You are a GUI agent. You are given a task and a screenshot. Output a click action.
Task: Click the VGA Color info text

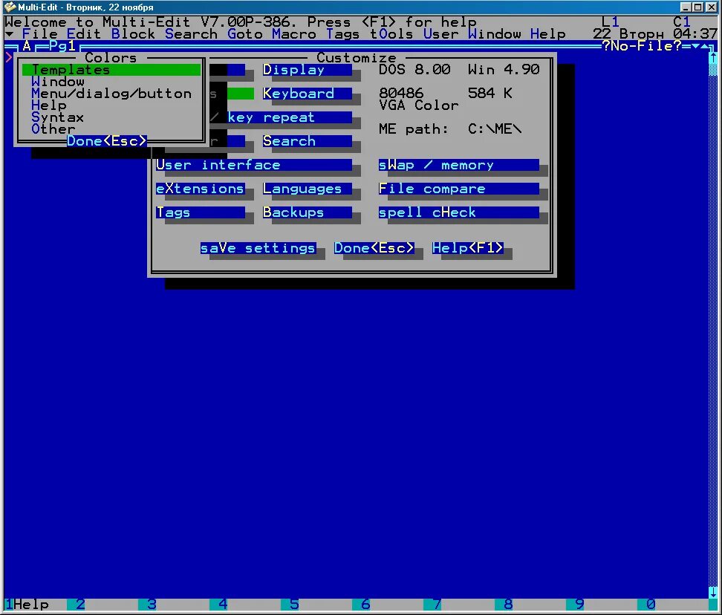tap(418, 105)
